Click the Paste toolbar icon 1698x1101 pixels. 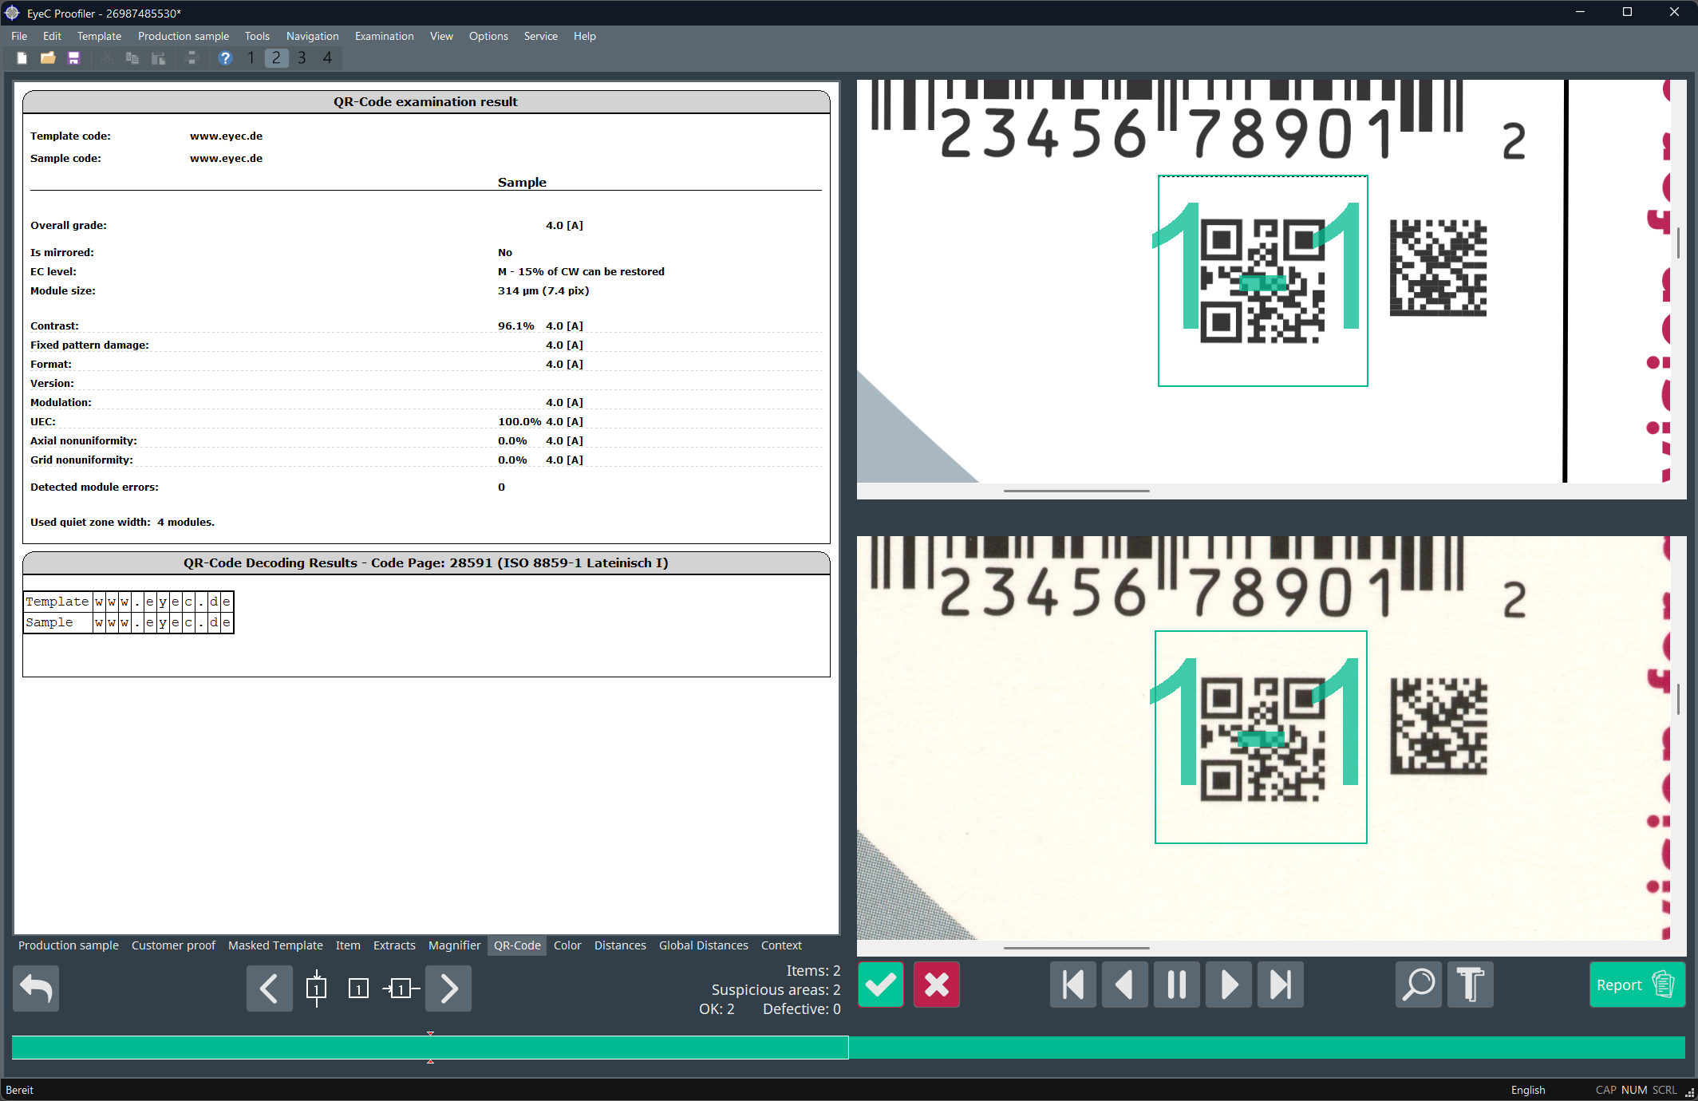pyautogui.click(x=159, y=58)
